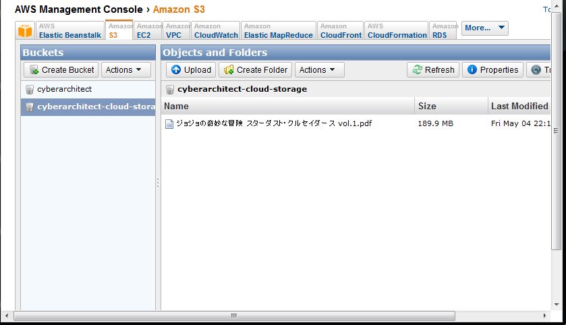Click the Create Bucket icon

(x=34, y=69)
